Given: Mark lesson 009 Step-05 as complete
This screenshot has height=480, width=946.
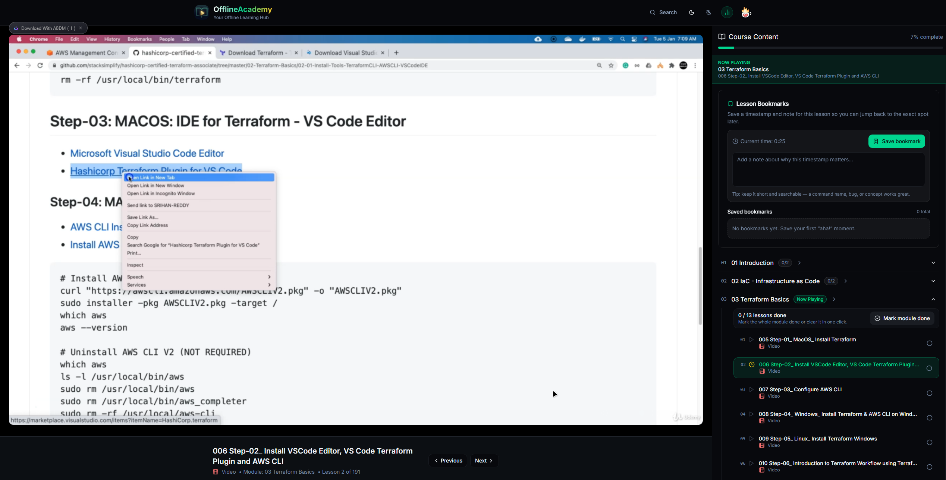Looking at the screenshot, I should click(x=930, y=442).
